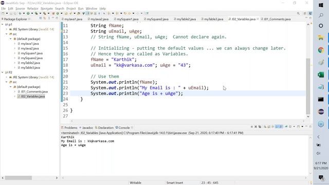Click the New Java Package icon
Image resolution: width=329 pixels, height=185 pixels.
point(53,13)
